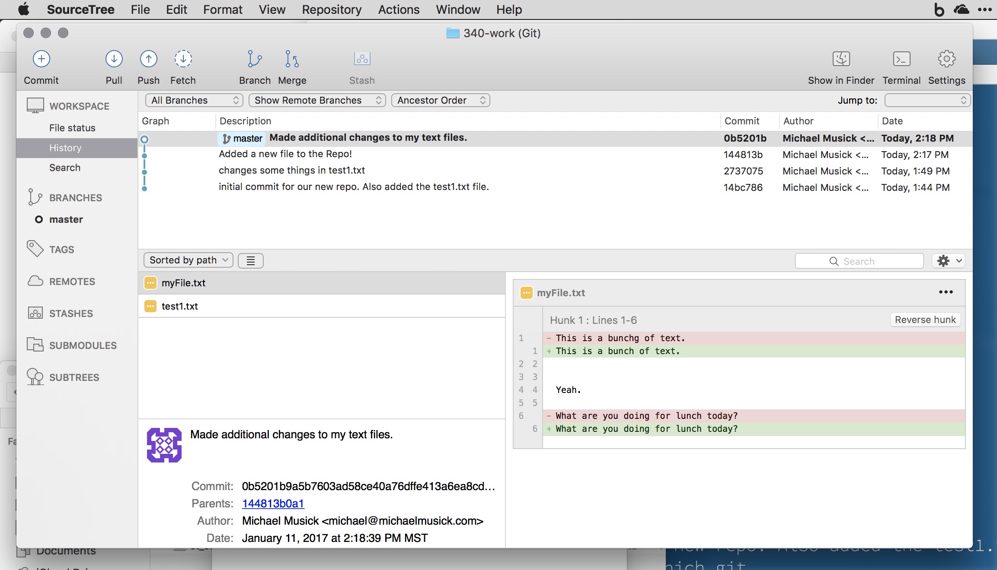The width and height of the screenshot is (997, 570).
Task: Click the Tags icon in sidebar
Action: pyautogui.click(x=35, y=249)
